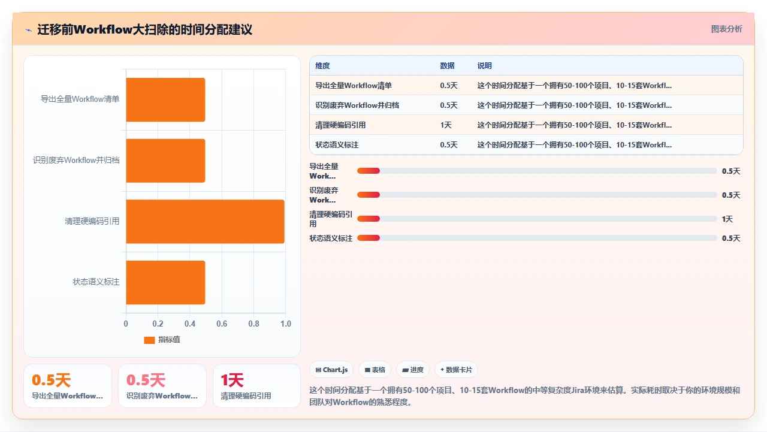Click the 导出全量Work... progress bar
This screenshot has width=767, height=432.
click(x=537, y=171)
